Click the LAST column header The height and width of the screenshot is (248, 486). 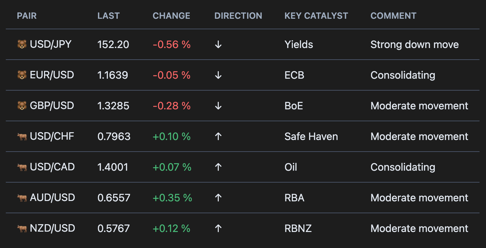(109, 16)
